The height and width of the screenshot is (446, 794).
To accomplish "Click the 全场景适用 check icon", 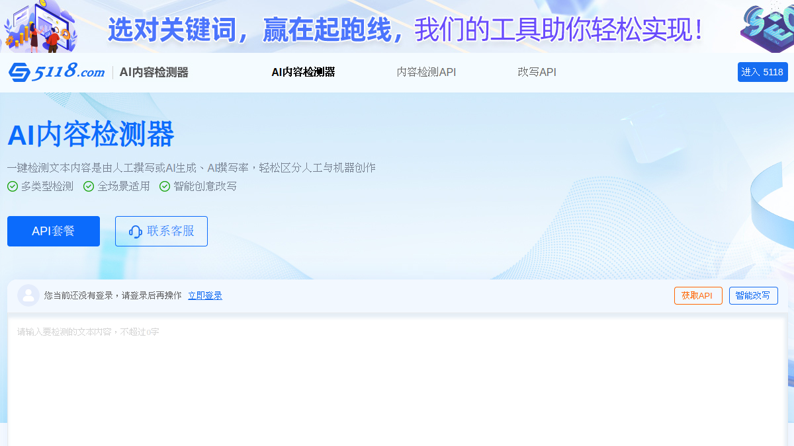I will (89, 186).
